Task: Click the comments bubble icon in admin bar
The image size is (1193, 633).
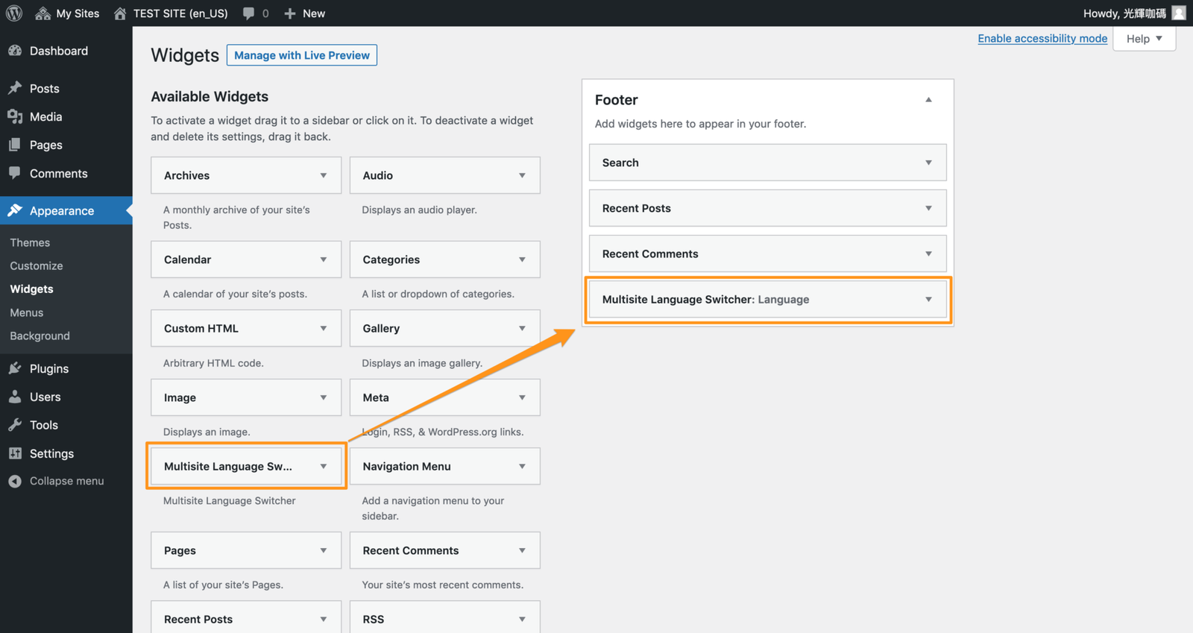Action: pos(249,13)
